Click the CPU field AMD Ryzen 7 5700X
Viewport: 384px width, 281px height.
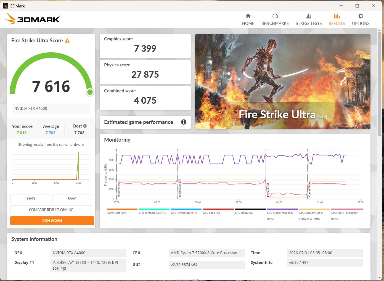pos(207,253)
